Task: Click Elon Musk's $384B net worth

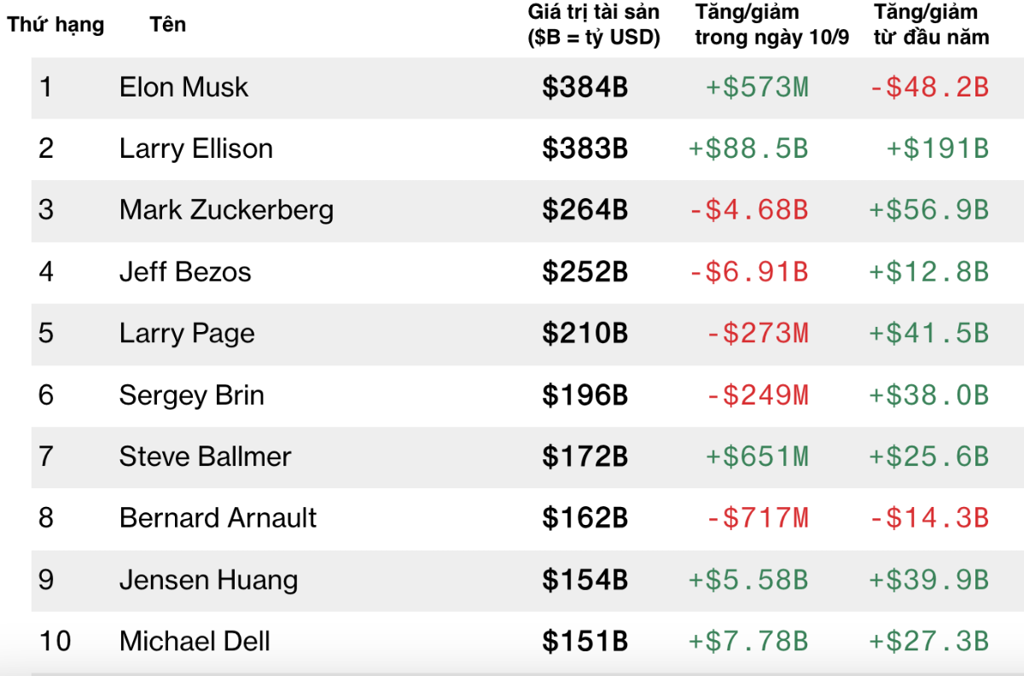Action: click(585, 87)
